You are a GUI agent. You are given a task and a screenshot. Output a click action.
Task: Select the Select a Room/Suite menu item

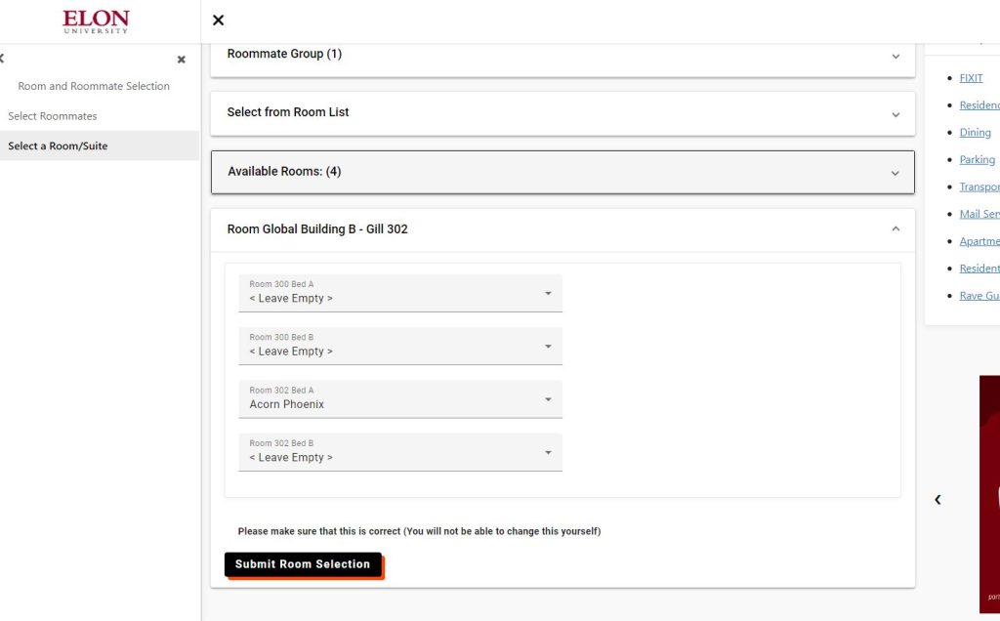click(59, 146)
